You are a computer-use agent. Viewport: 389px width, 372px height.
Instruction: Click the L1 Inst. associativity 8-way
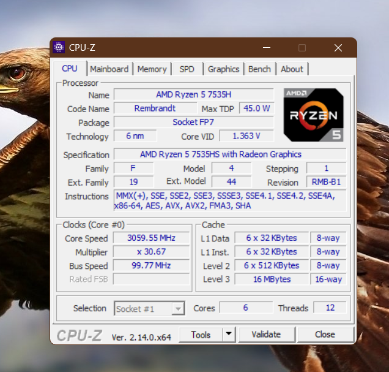click(328, 252)
